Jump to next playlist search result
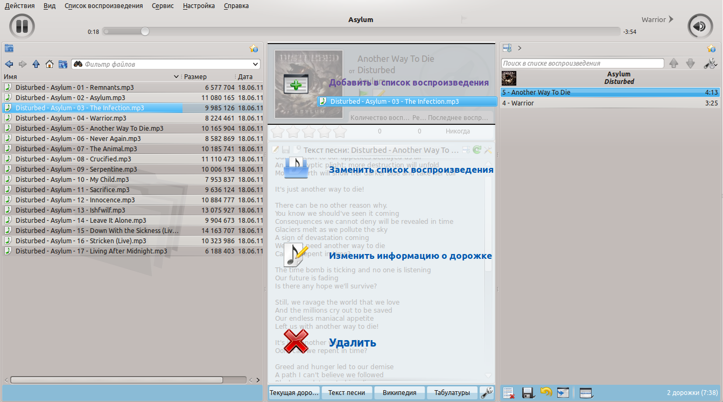 pyautogui.click(x=691, y=64)
